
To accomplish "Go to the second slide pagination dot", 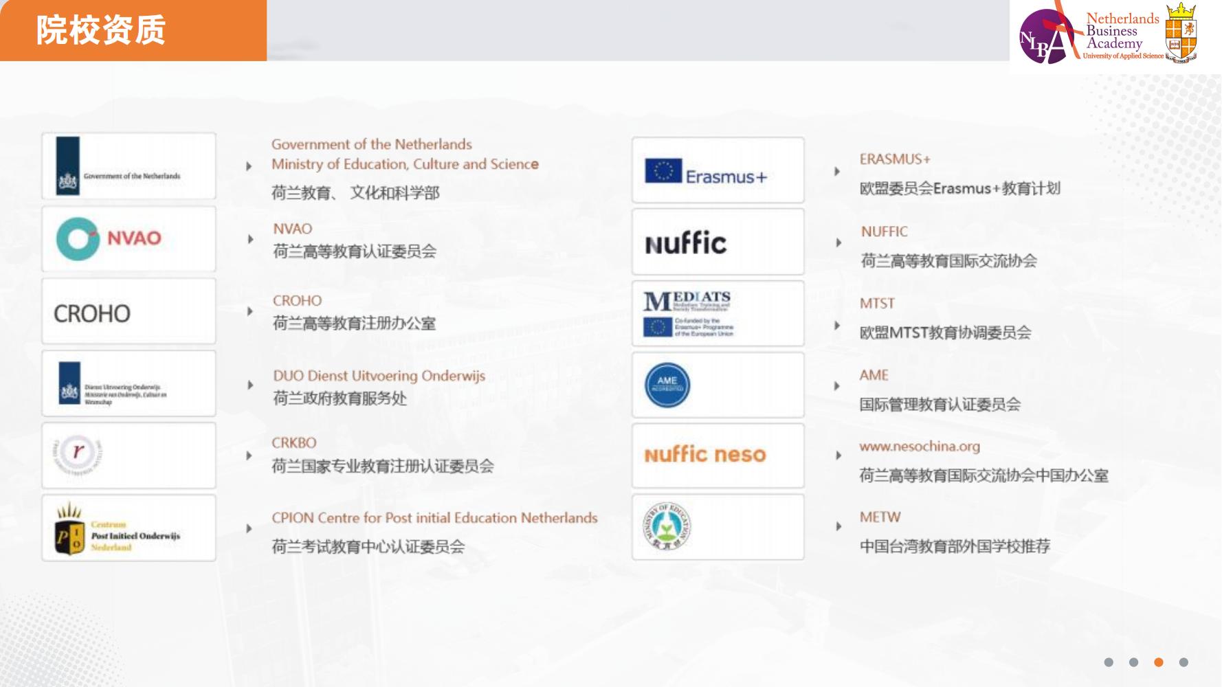I will pyautogui.click(x=1134, y=662).
